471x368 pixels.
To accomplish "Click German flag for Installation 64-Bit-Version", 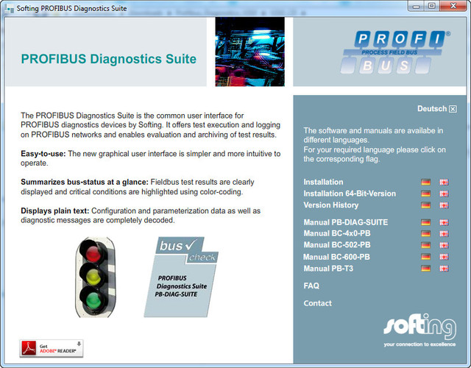I will coord(425,194).
